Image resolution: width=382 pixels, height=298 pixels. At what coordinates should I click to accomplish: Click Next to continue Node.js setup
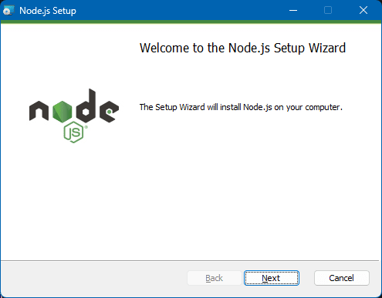[x=272, y=278]
